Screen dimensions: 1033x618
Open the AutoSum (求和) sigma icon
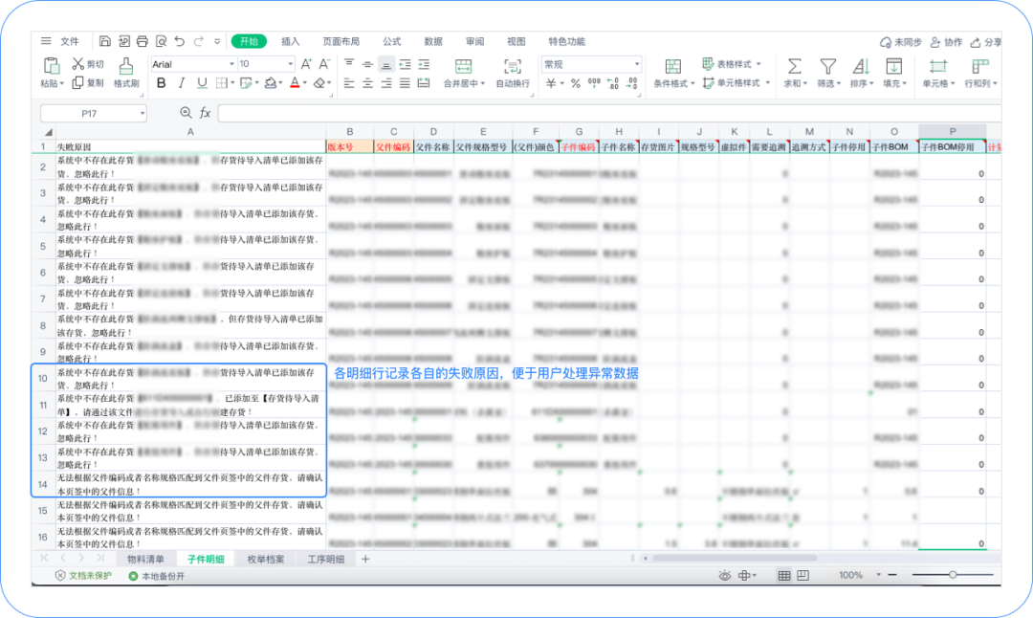(794, 65)
